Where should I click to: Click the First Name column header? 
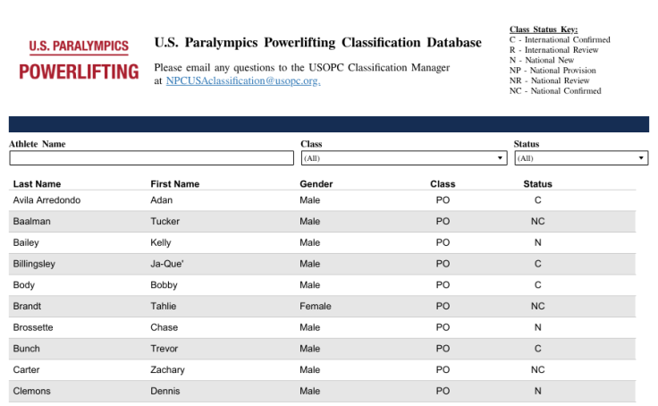click(x=174, y=184)
